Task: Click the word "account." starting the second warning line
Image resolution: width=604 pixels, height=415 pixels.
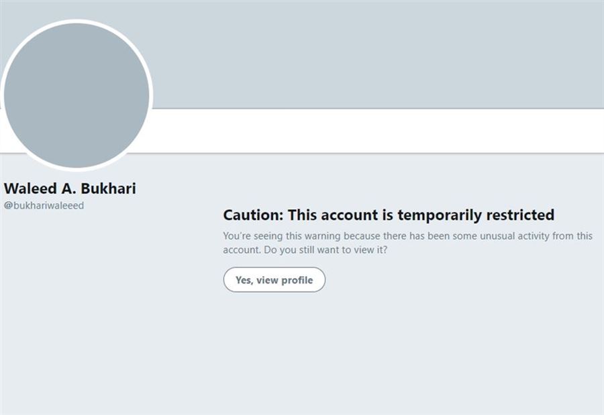Action: point(242,250)
